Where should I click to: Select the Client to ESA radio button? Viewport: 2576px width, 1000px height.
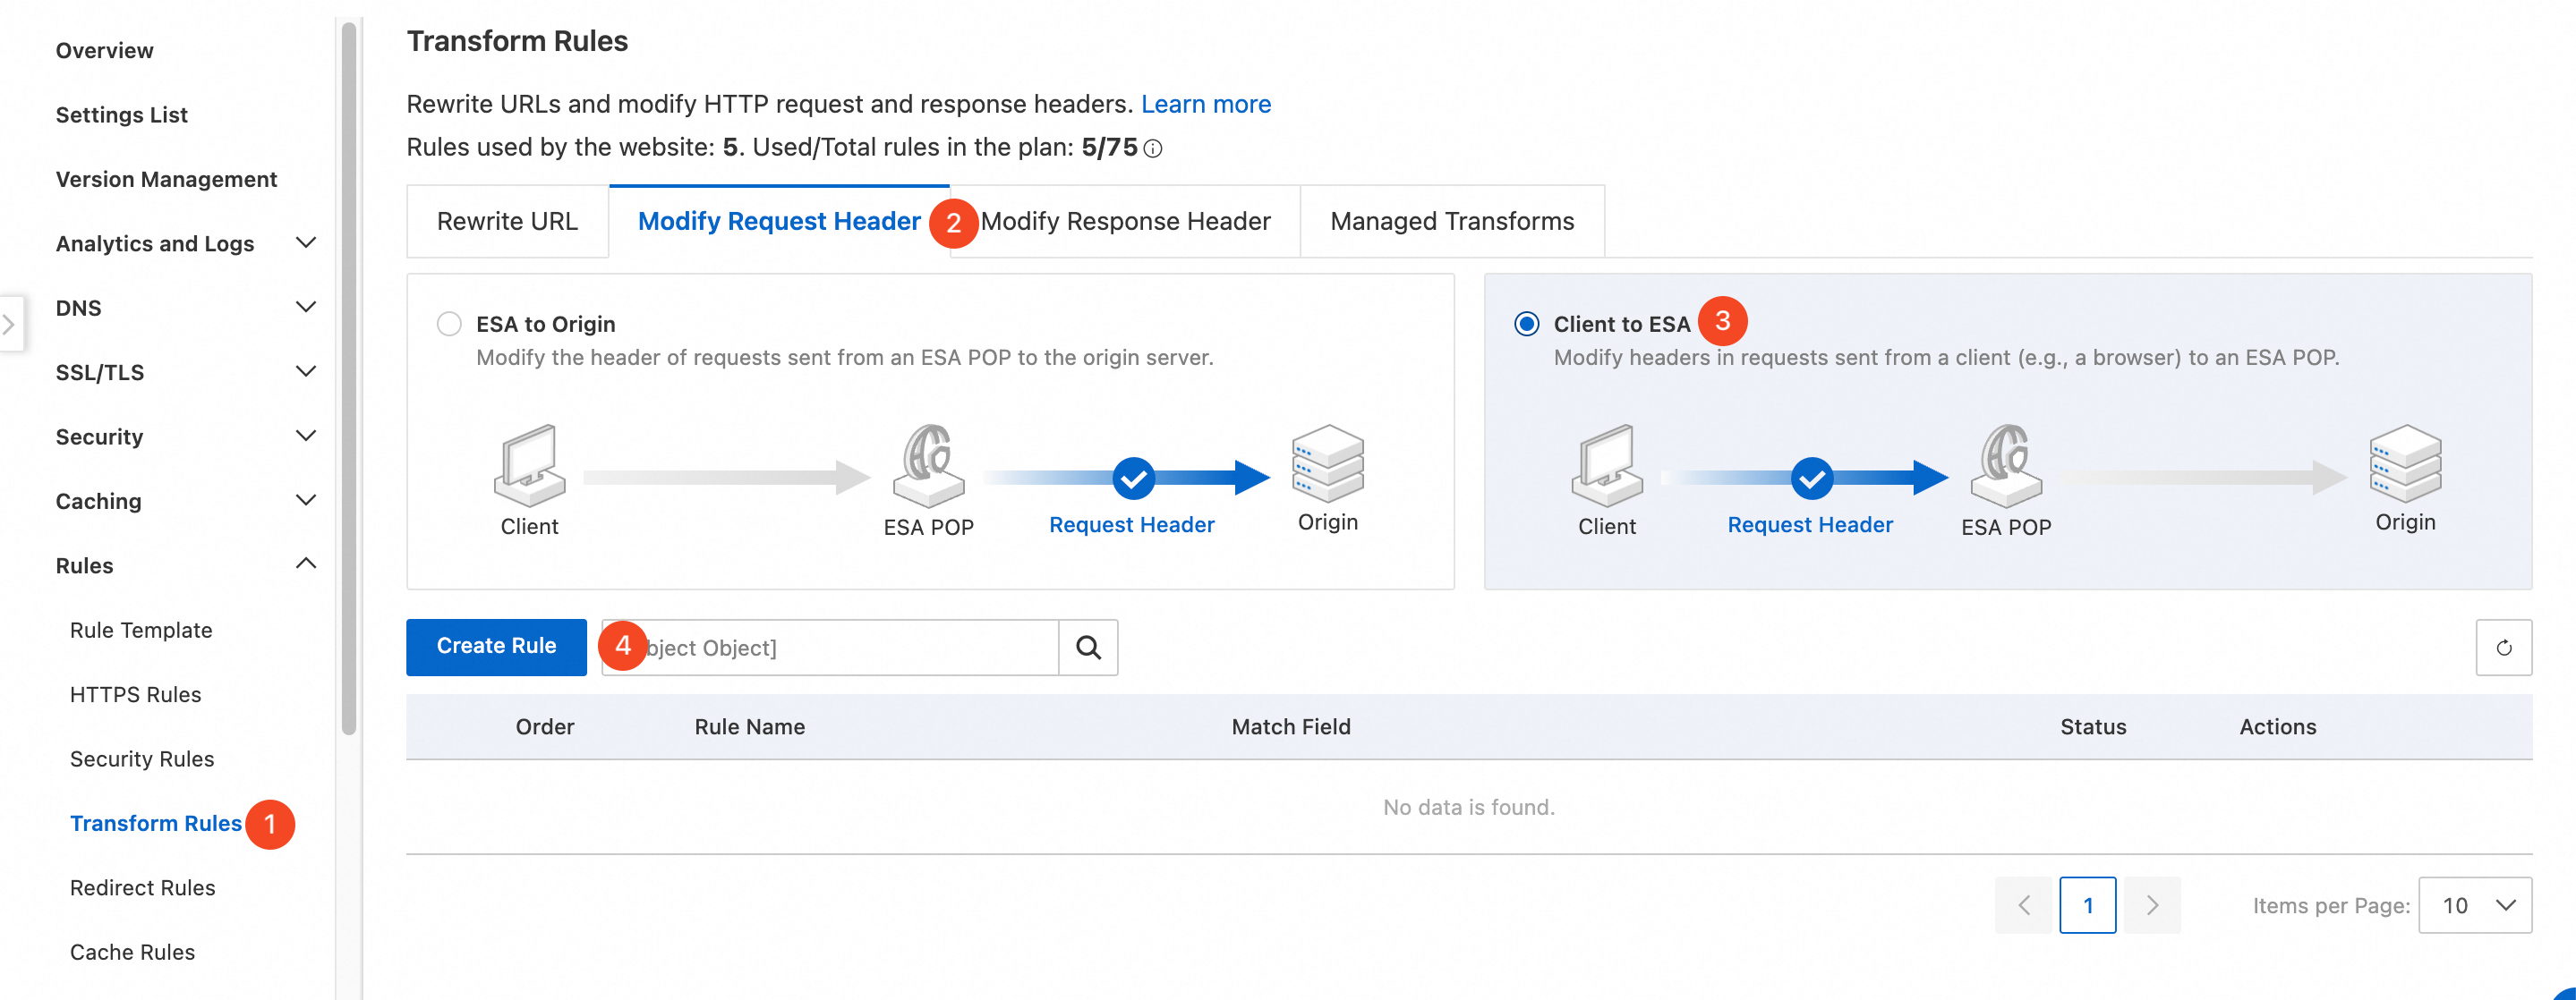click(x=1527, y=324)
